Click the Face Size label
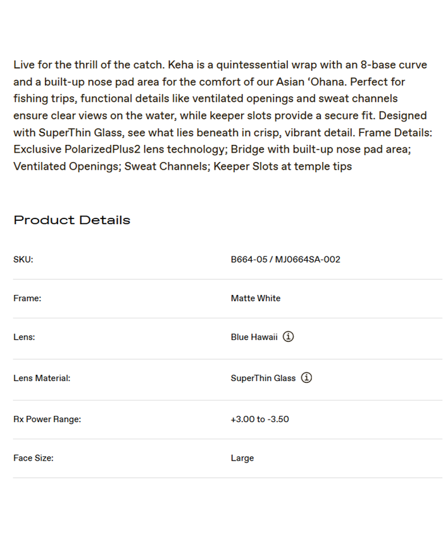The image size is (443, 538). pos(34,458)
